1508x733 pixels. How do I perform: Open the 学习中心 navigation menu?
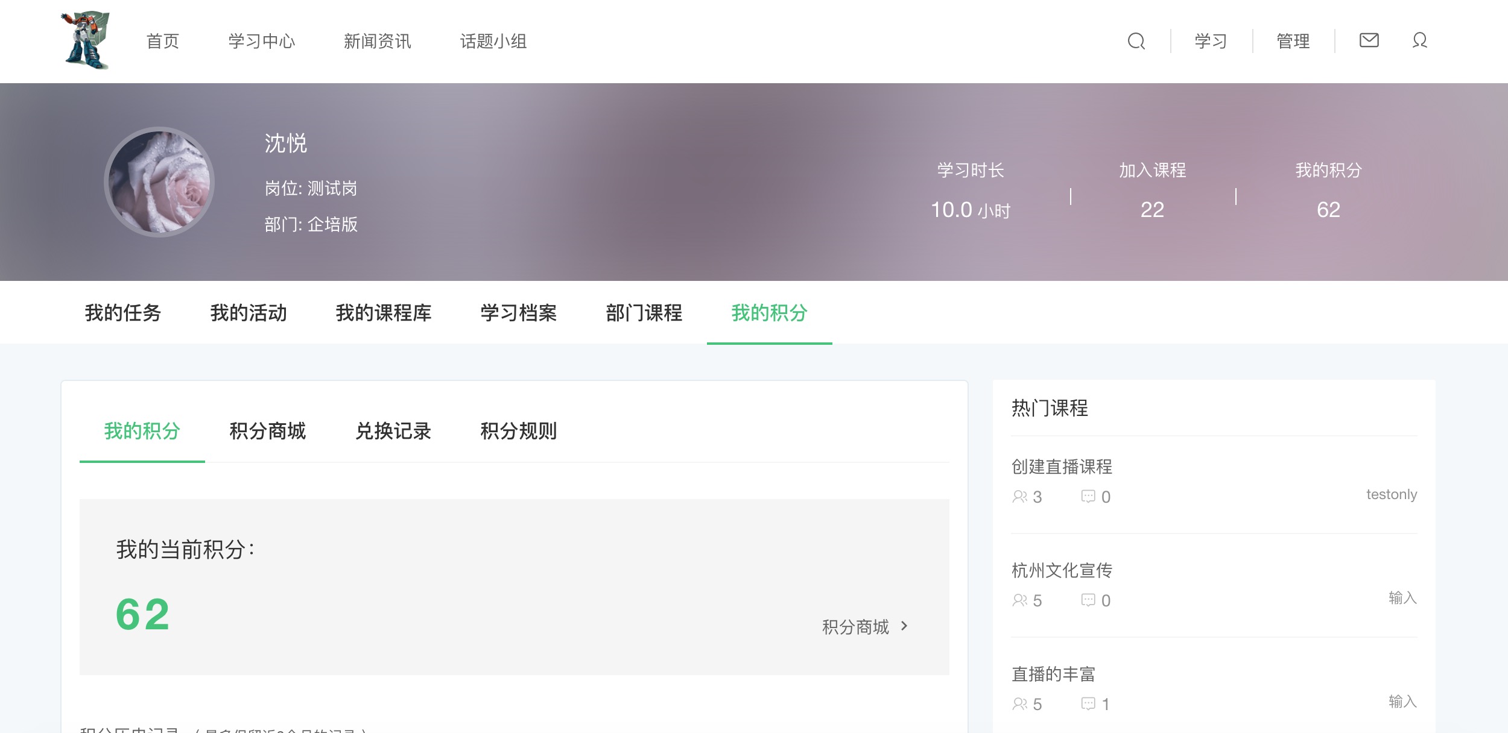click(262, 41)
